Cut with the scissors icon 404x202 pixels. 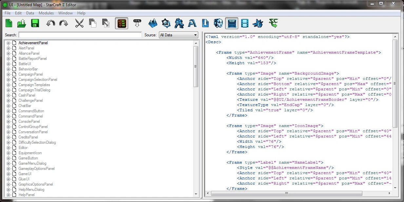point(80,23)
